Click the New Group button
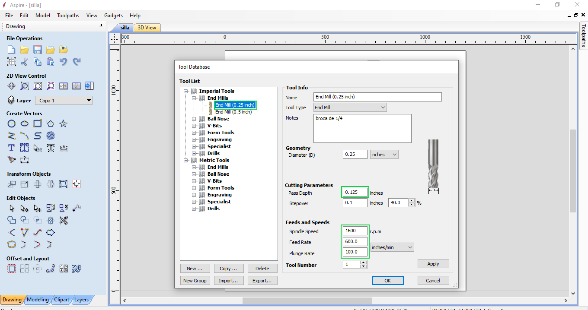 [x=195, y=281]
